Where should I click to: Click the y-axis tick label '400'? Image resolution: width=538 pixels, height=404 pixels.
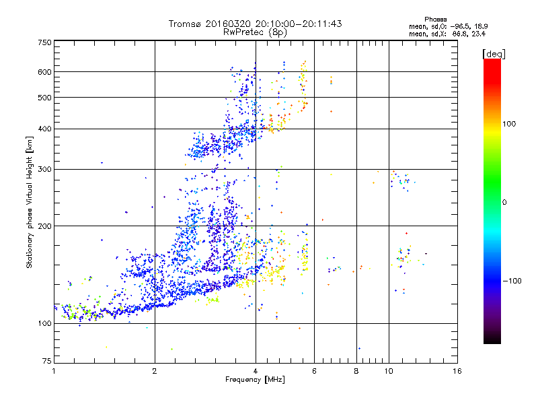point(44,129)
